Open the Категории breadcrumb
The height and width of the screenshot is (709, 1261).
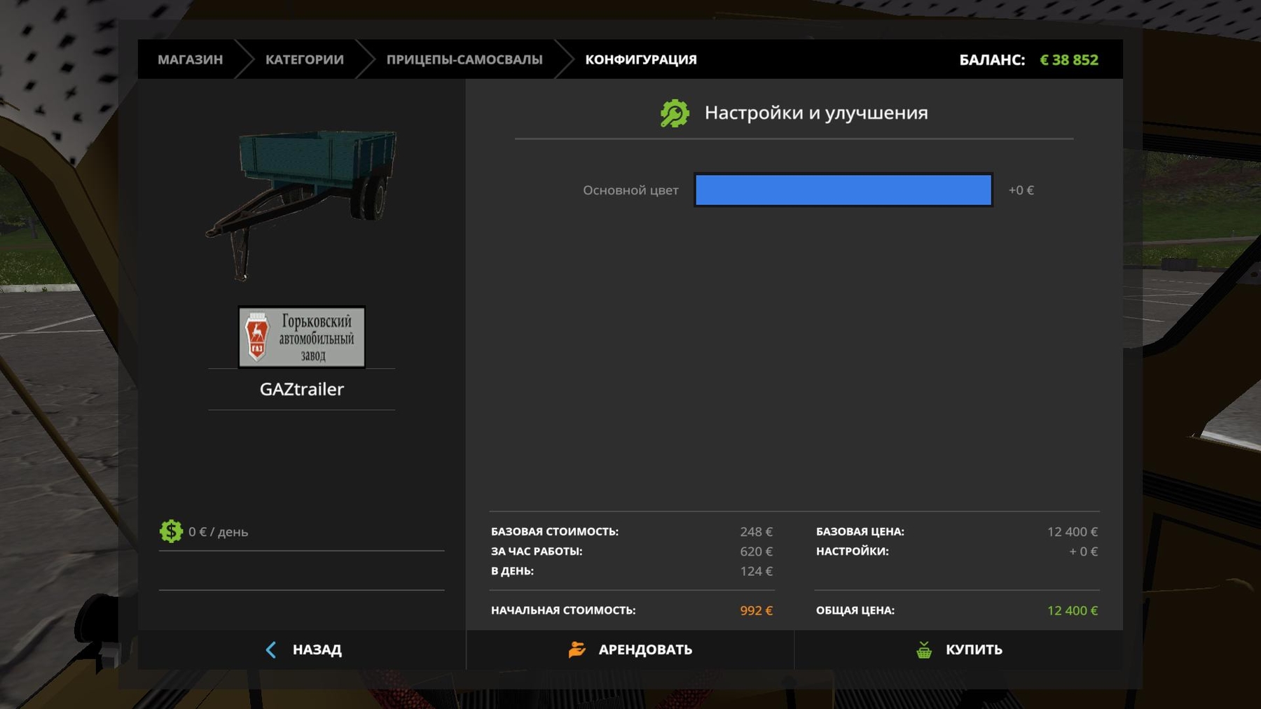[304, 60]
